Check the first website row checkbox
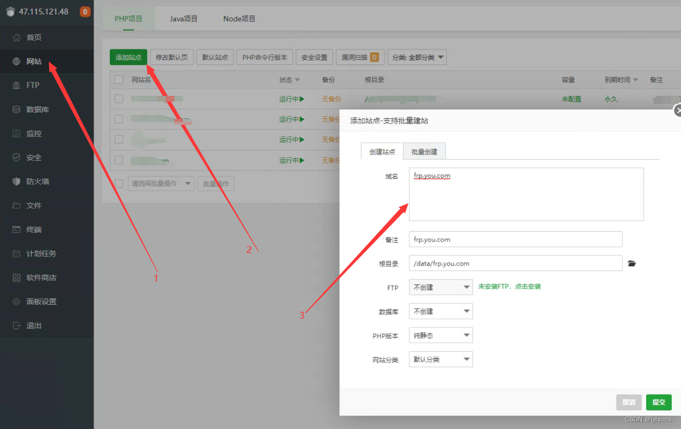 tap(119, 99)
